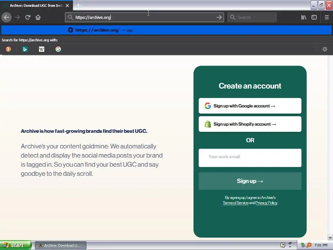The image size is (333, 250).
Task: Open the Firefox hamburger menu
Action: 326,17
